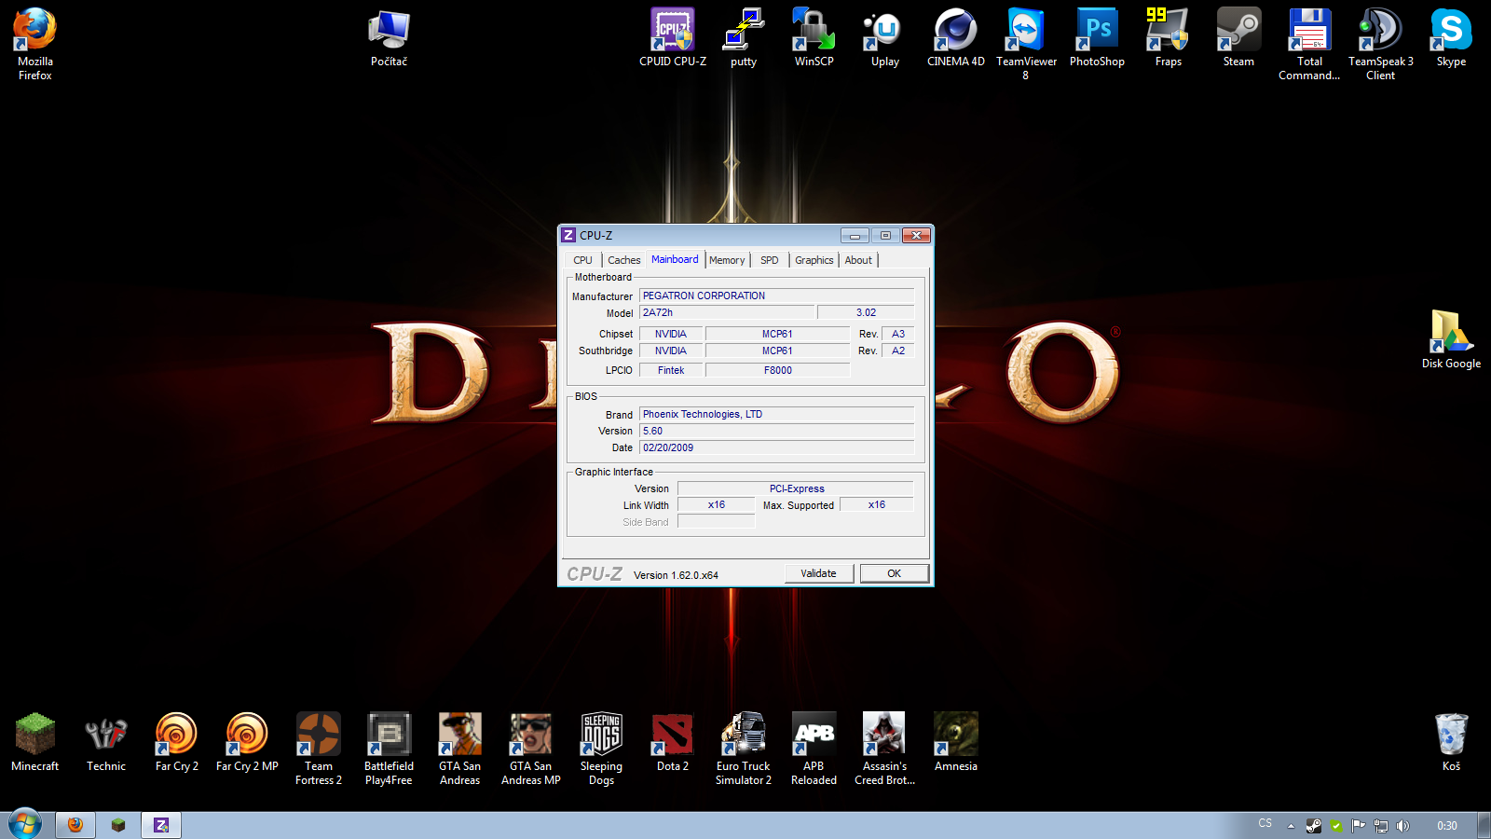
Task: Show hidden system tray icons
Action: click(1291, 826)
